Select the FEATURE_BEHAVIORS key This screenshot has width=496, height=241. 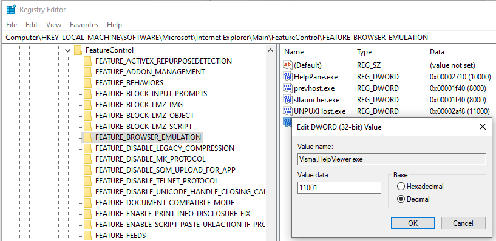tap(129, 83)
